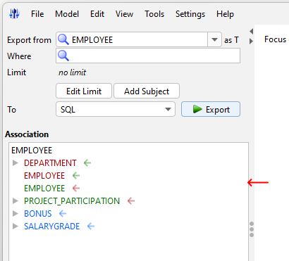Click the green arrow beside DEPARTMENT
The height and width of the screenshot is (261, 289).
87,163
